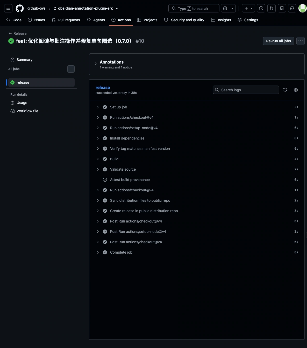Screen dimensions: 307x348
Task: Select the release job in sidebar
Action: 41,82
